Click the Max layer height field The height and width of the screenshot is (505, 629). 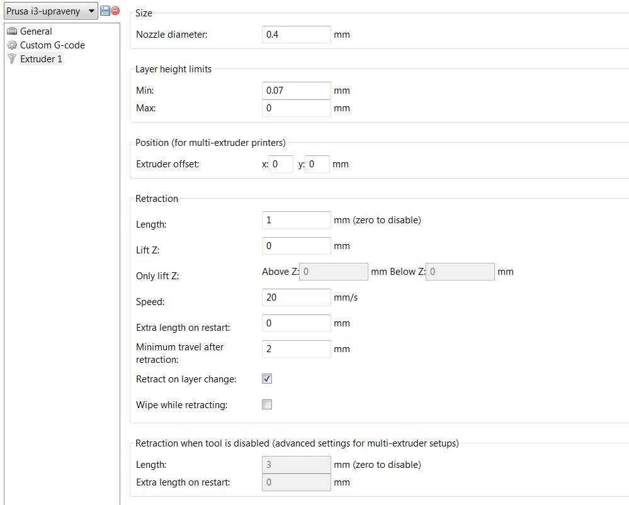point(296,108)
